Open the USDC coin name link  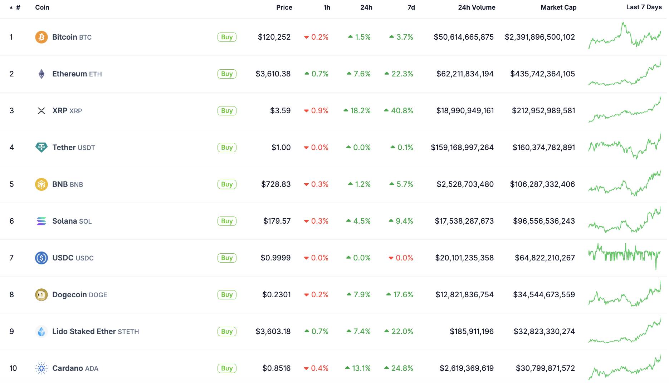[x=73, y=258]
